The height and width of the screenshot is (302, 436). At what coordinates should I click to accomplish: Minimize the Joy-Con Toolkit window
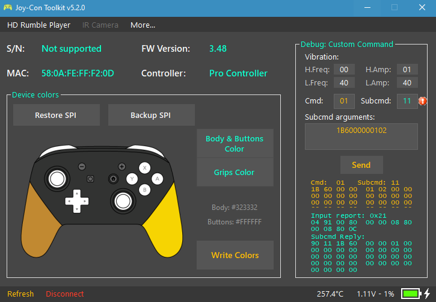(367, 7)
